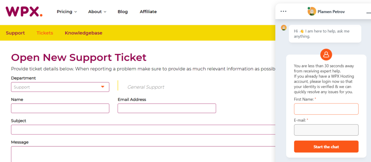Open the chat options three-dot menu
371x162 pixels.
[283, 11]
